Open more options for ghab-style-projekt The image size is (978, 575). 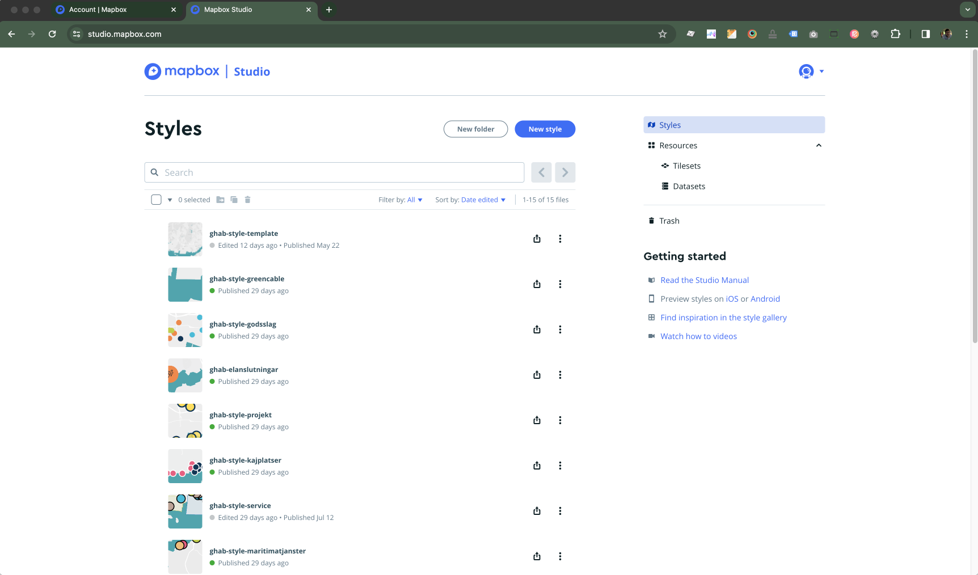(560, 420)
